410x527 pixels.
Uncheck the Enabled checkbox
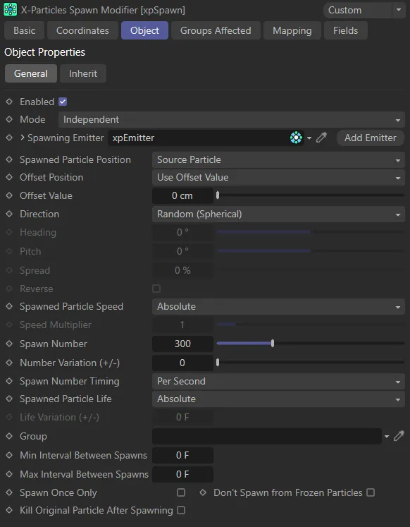coord(63,102)
